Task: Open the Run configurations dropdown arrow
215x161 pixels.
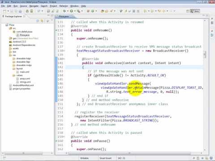Action: point(75,11)
